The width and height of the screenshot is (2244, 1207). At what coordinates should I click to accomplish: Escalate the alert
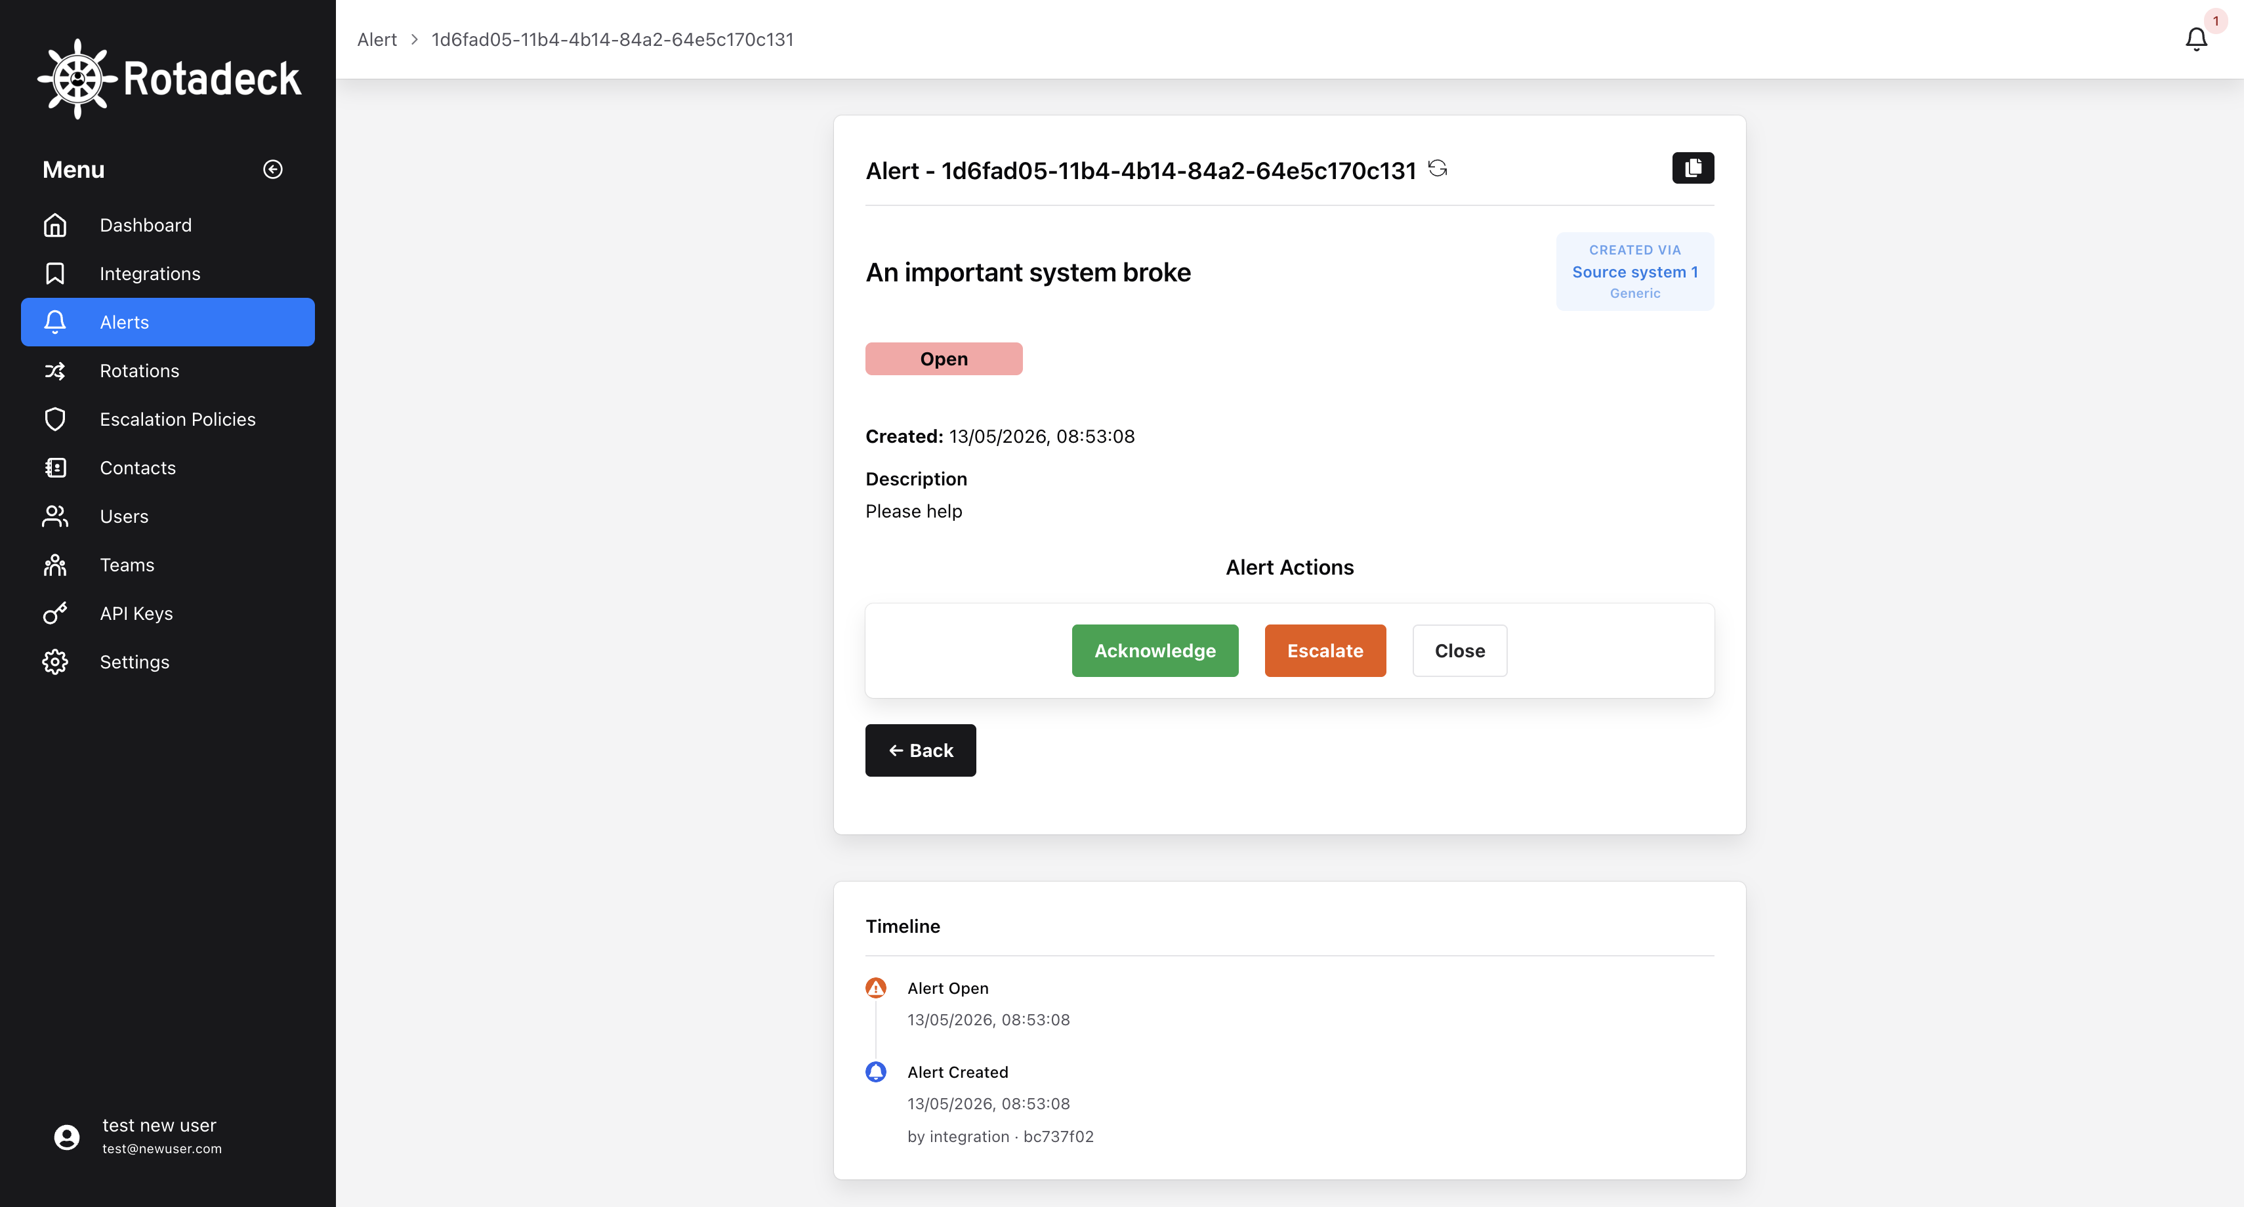tap(1325, 651)
